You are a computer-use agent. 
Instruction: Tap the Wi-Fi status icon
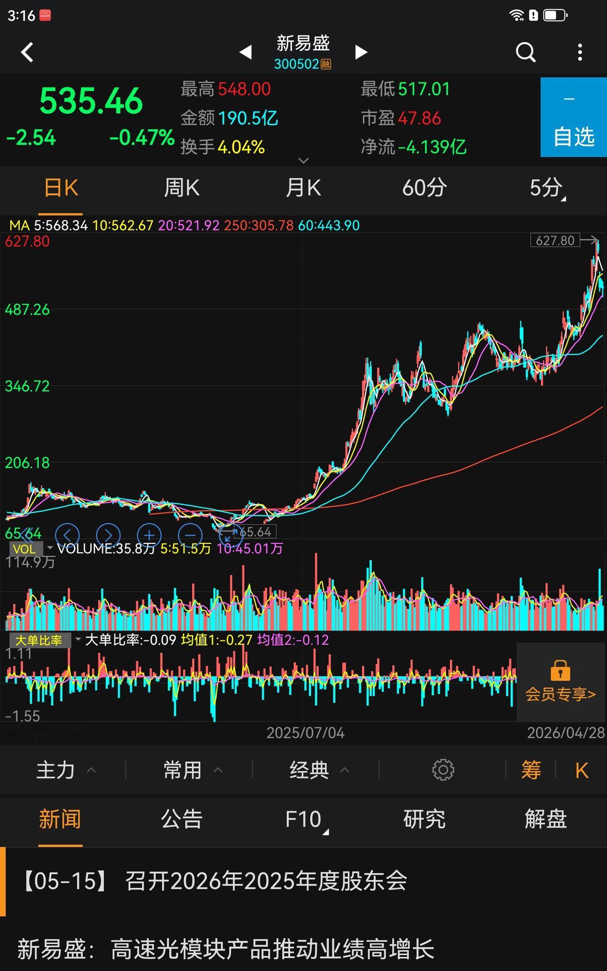coord(516,16)
